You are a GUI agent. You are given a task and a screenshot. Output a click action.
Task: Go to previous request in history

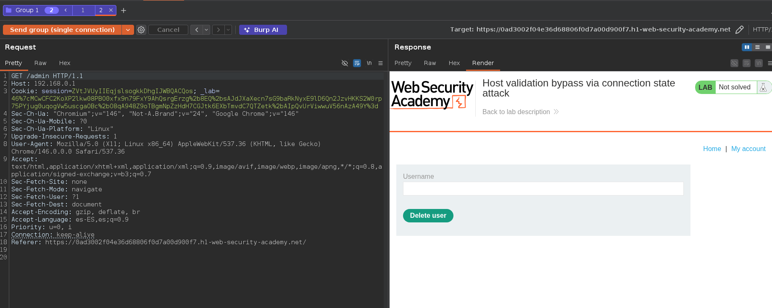tap(196, 30)
